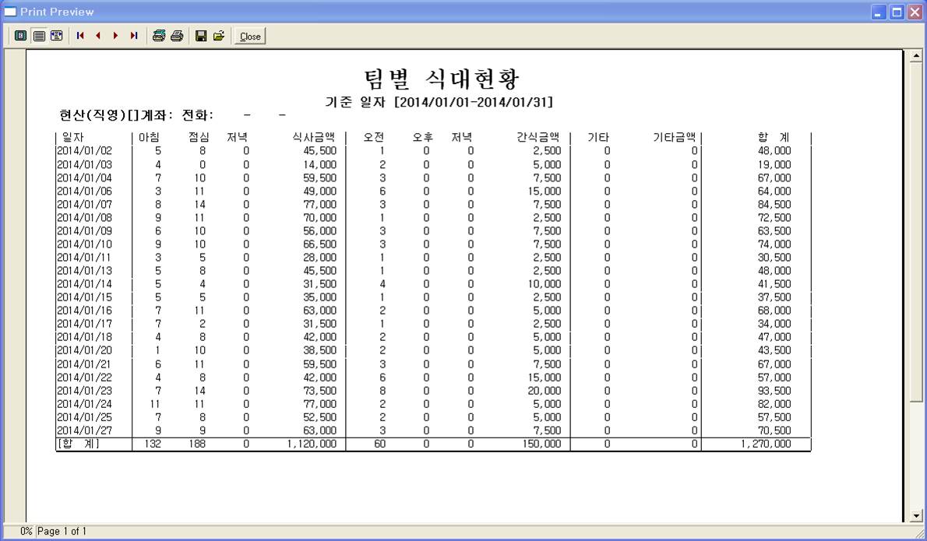
Task: Click the 식사금액 column header
Action: pyautogui.click(x=313, y=137)
